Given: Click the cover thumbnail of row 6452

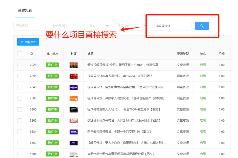Looking at the screenshot, I should point(74,143).
